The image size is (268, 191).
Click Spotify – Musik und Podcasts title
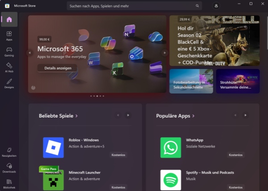pos(210,172)
